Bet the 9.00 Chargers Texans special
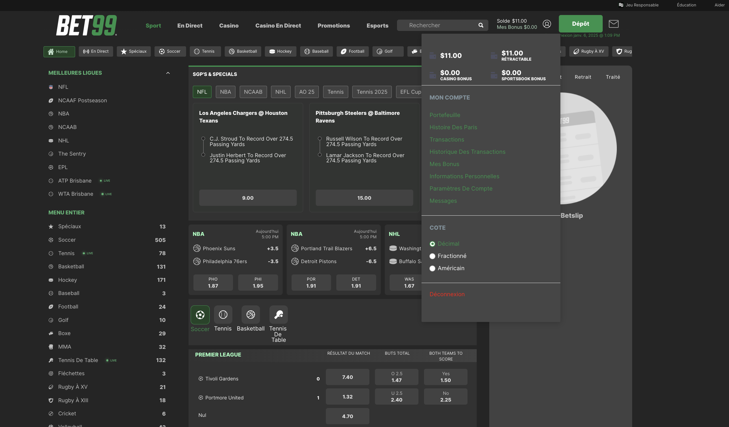Image resolution: width=729 pixels, height=427 pixels. click(248, 198)
